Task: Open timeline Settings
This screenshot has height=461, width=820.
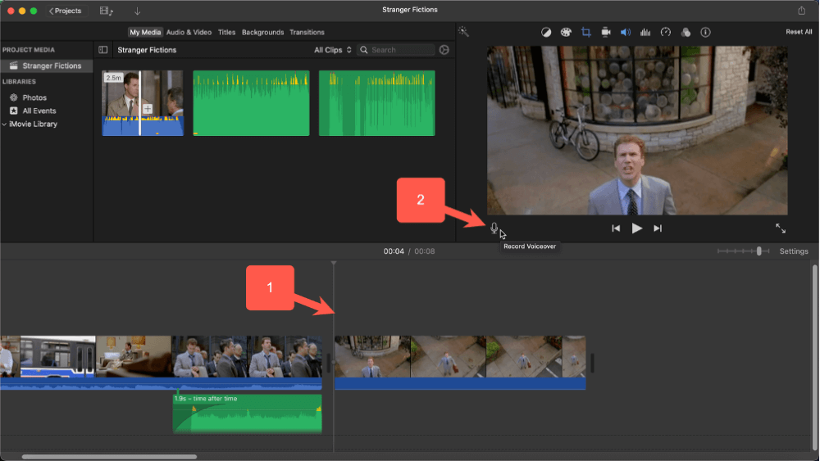Action: coord(793,251)
